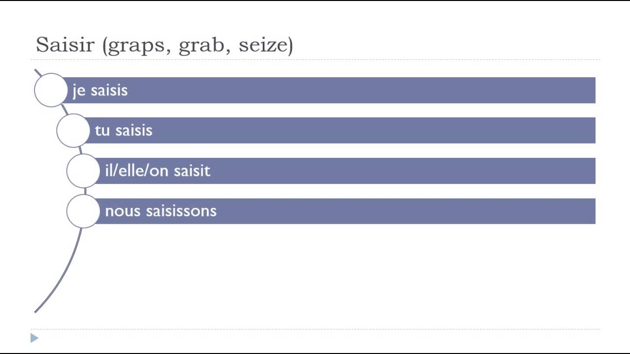This screenshot has height=354, width=630.
Task: Click the word "Saisir" in the title
Action: click(x=66, y=45)
